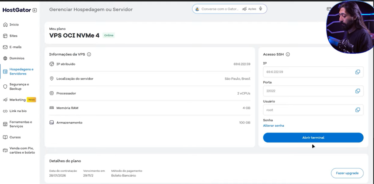Click the 2 vCPUs value
Screen dimensions: 374x184
(244, 93)
